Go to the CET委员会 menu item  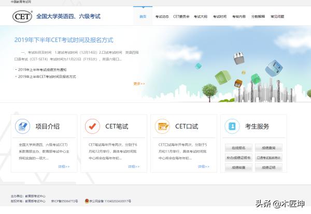pos(181,17)
